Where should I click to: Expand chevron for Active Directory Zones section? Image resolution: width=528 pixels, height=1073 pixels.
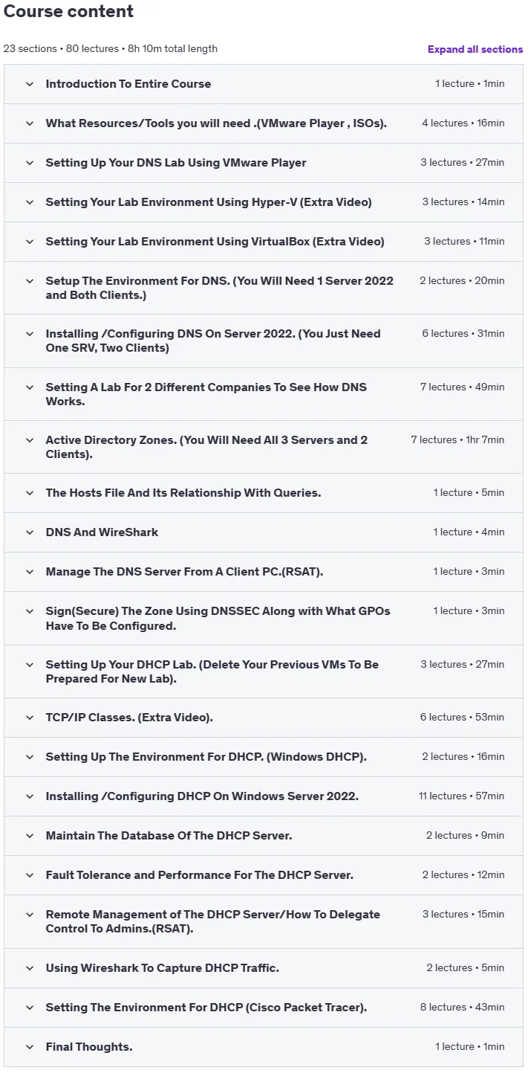coord(30,440)
